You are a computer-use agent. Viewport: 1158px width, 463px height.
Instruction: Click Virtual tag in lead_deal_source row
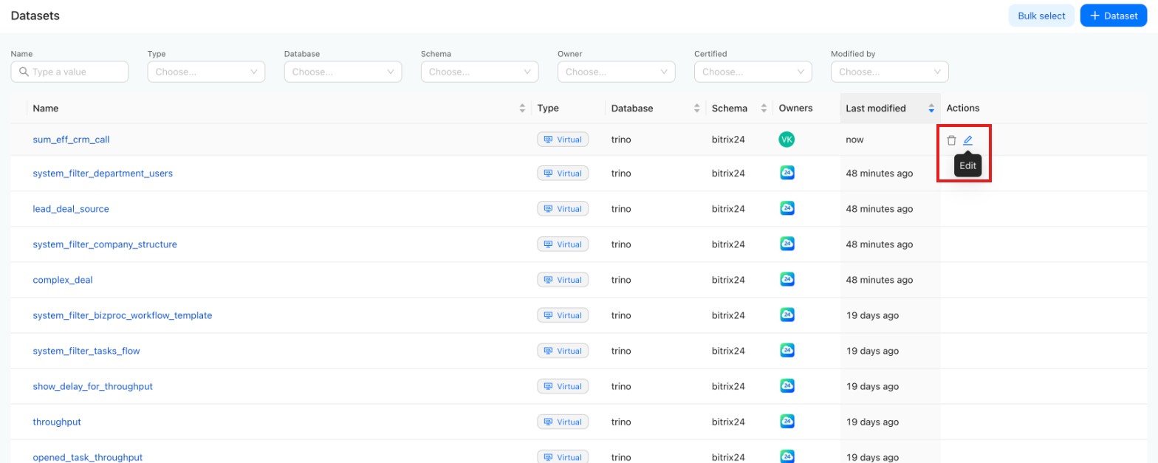(563, 209)
